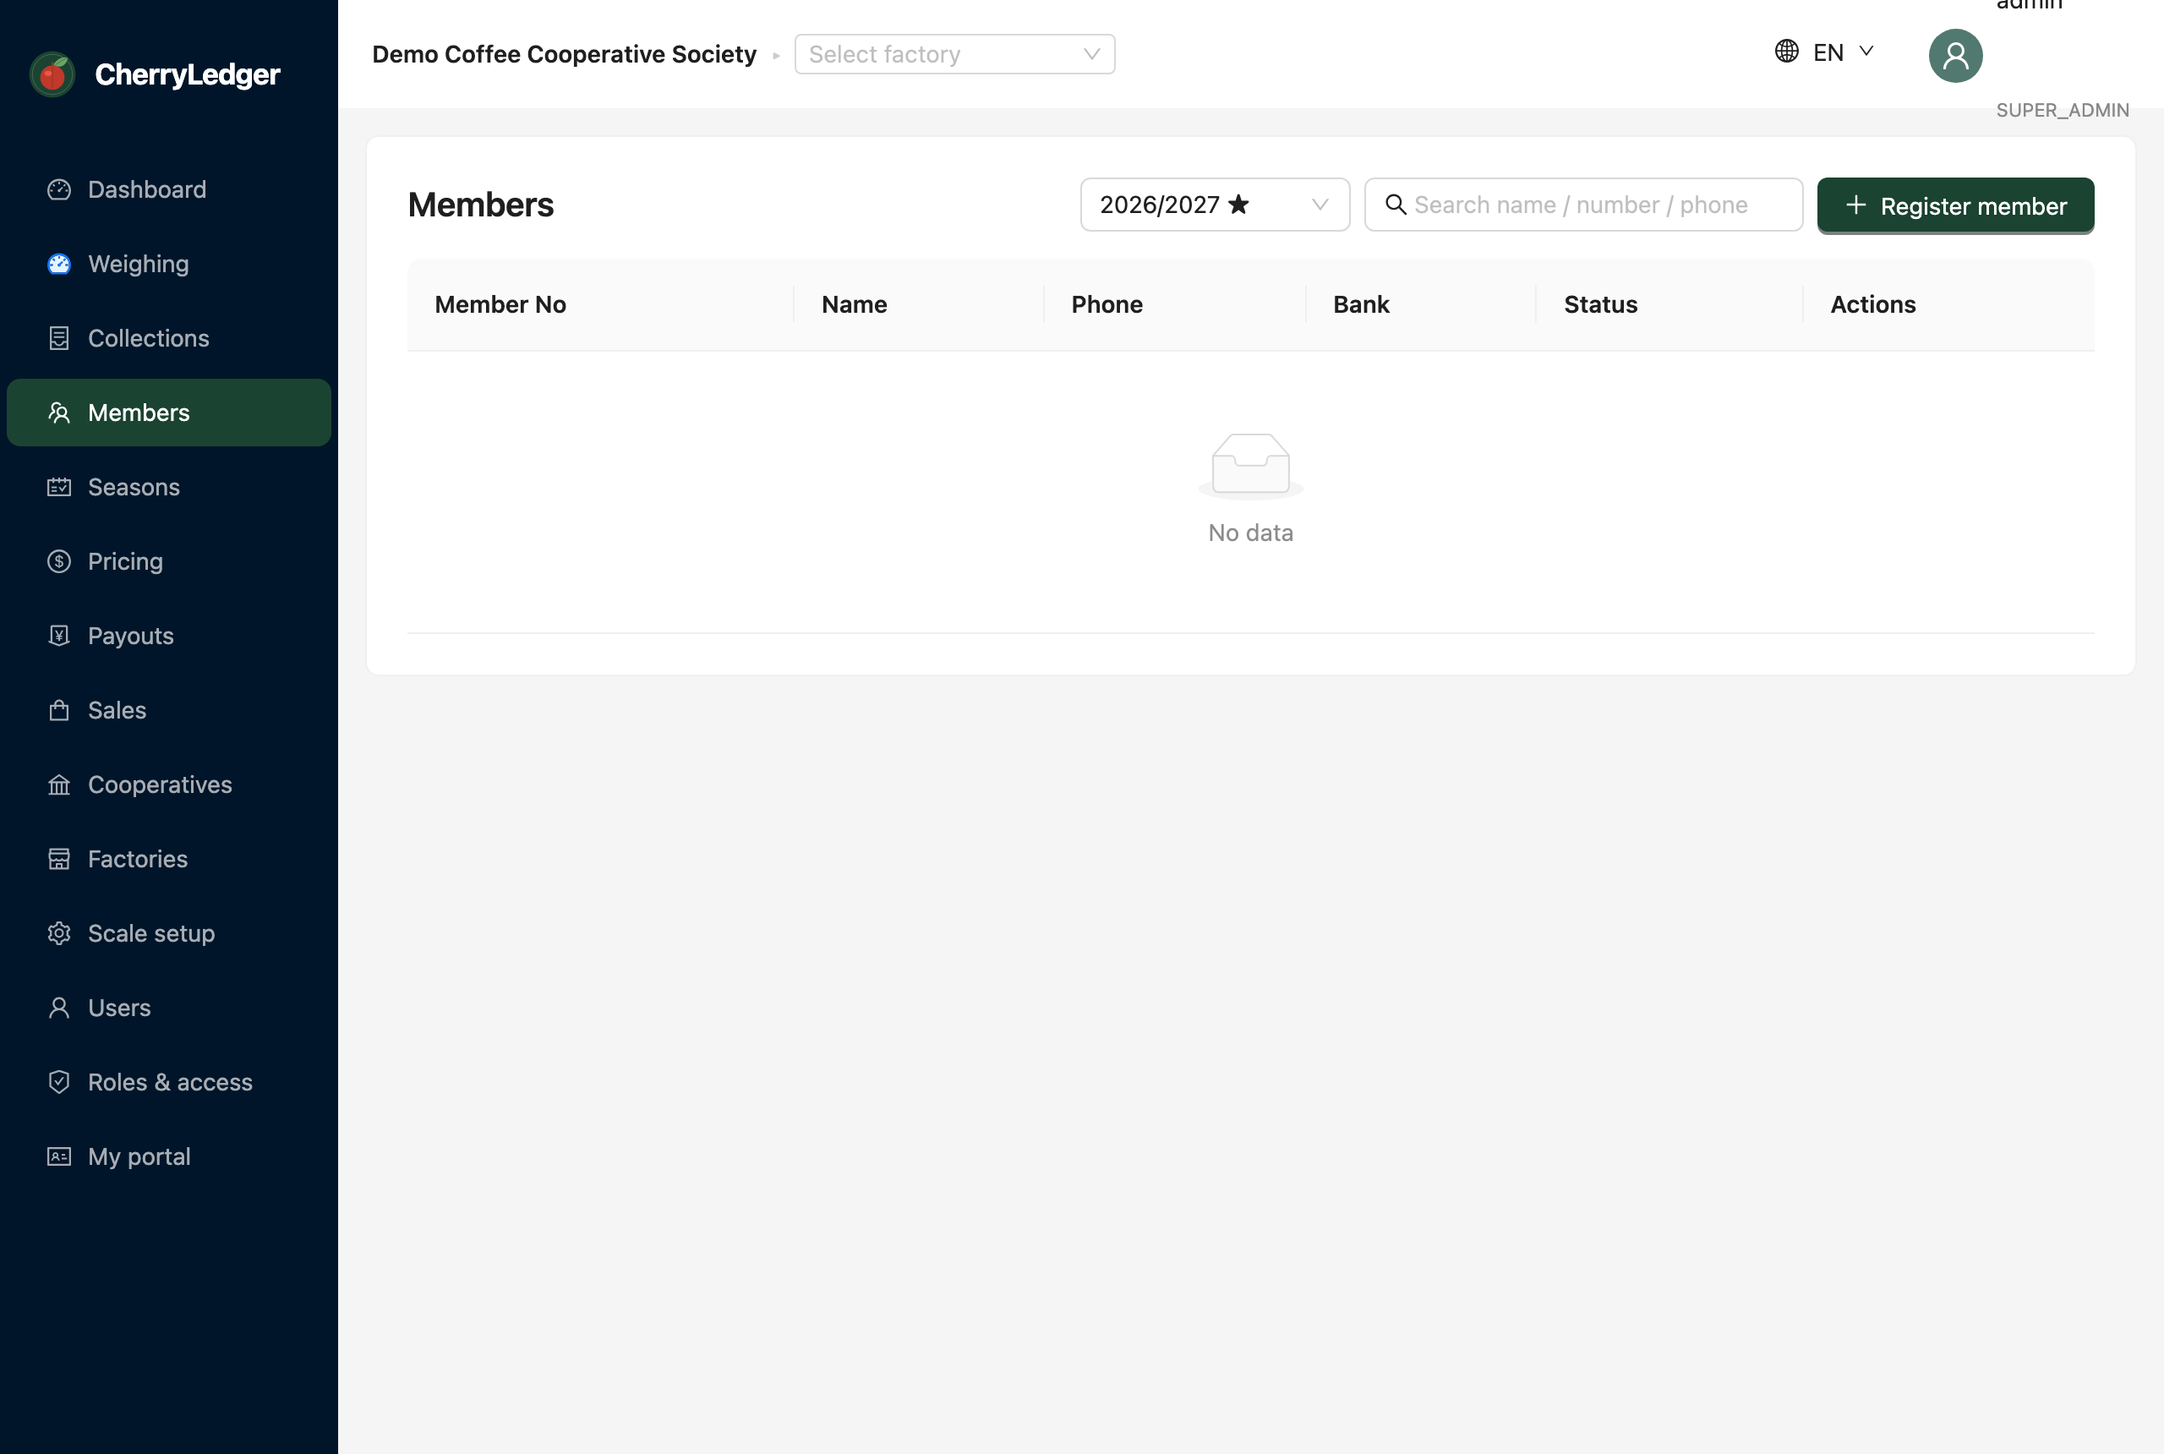This screenshot has width=2164, height=1454.
Task: Click the star icon in season selector
Action: [x=1238, y=204]
